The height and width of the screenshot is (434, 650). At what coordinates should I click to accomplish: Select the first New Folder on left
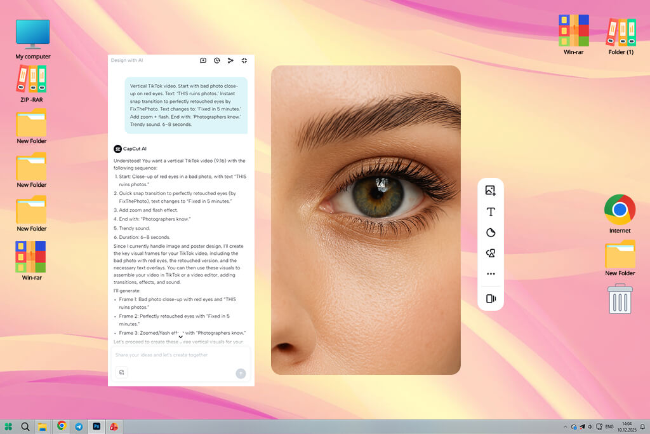point(32,126)
